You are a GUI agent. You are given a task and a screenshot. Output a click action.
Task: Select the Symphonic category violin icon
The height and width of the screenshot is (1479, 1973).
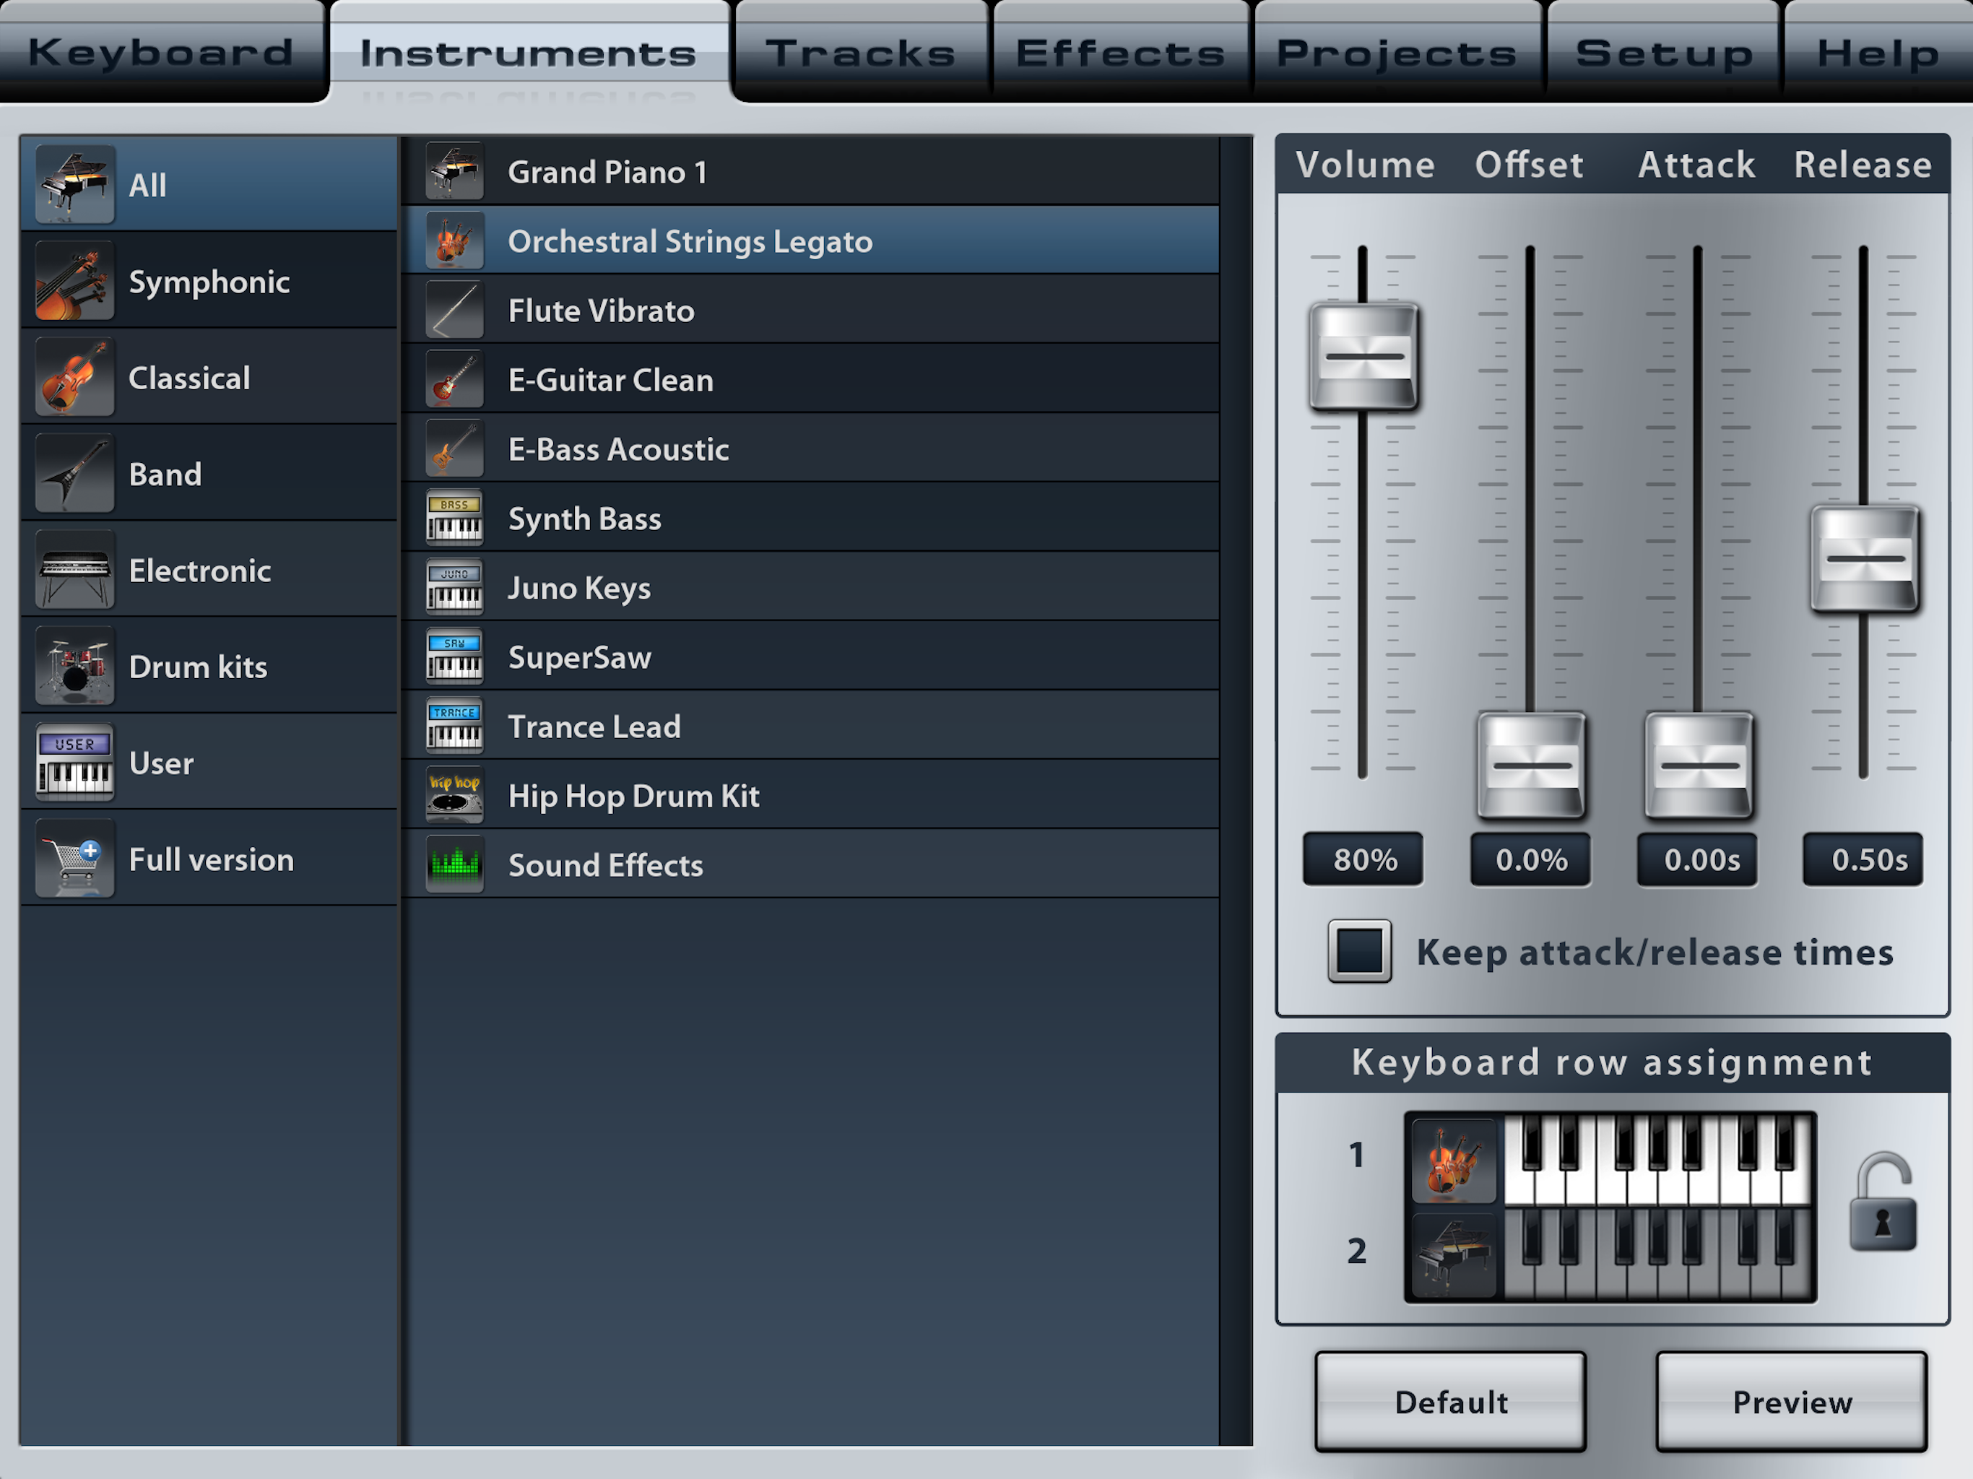click(x=75, y=282)
